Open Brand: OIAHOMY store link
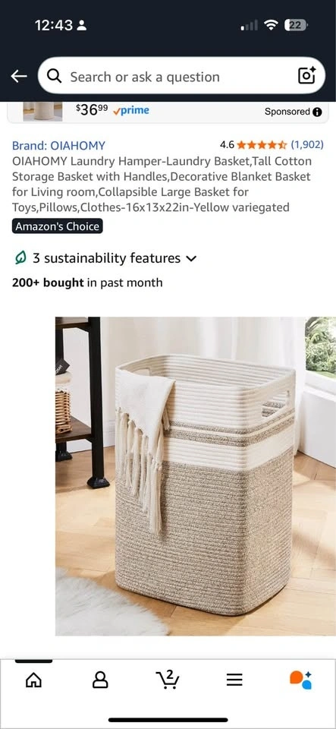 pos(58,146)
